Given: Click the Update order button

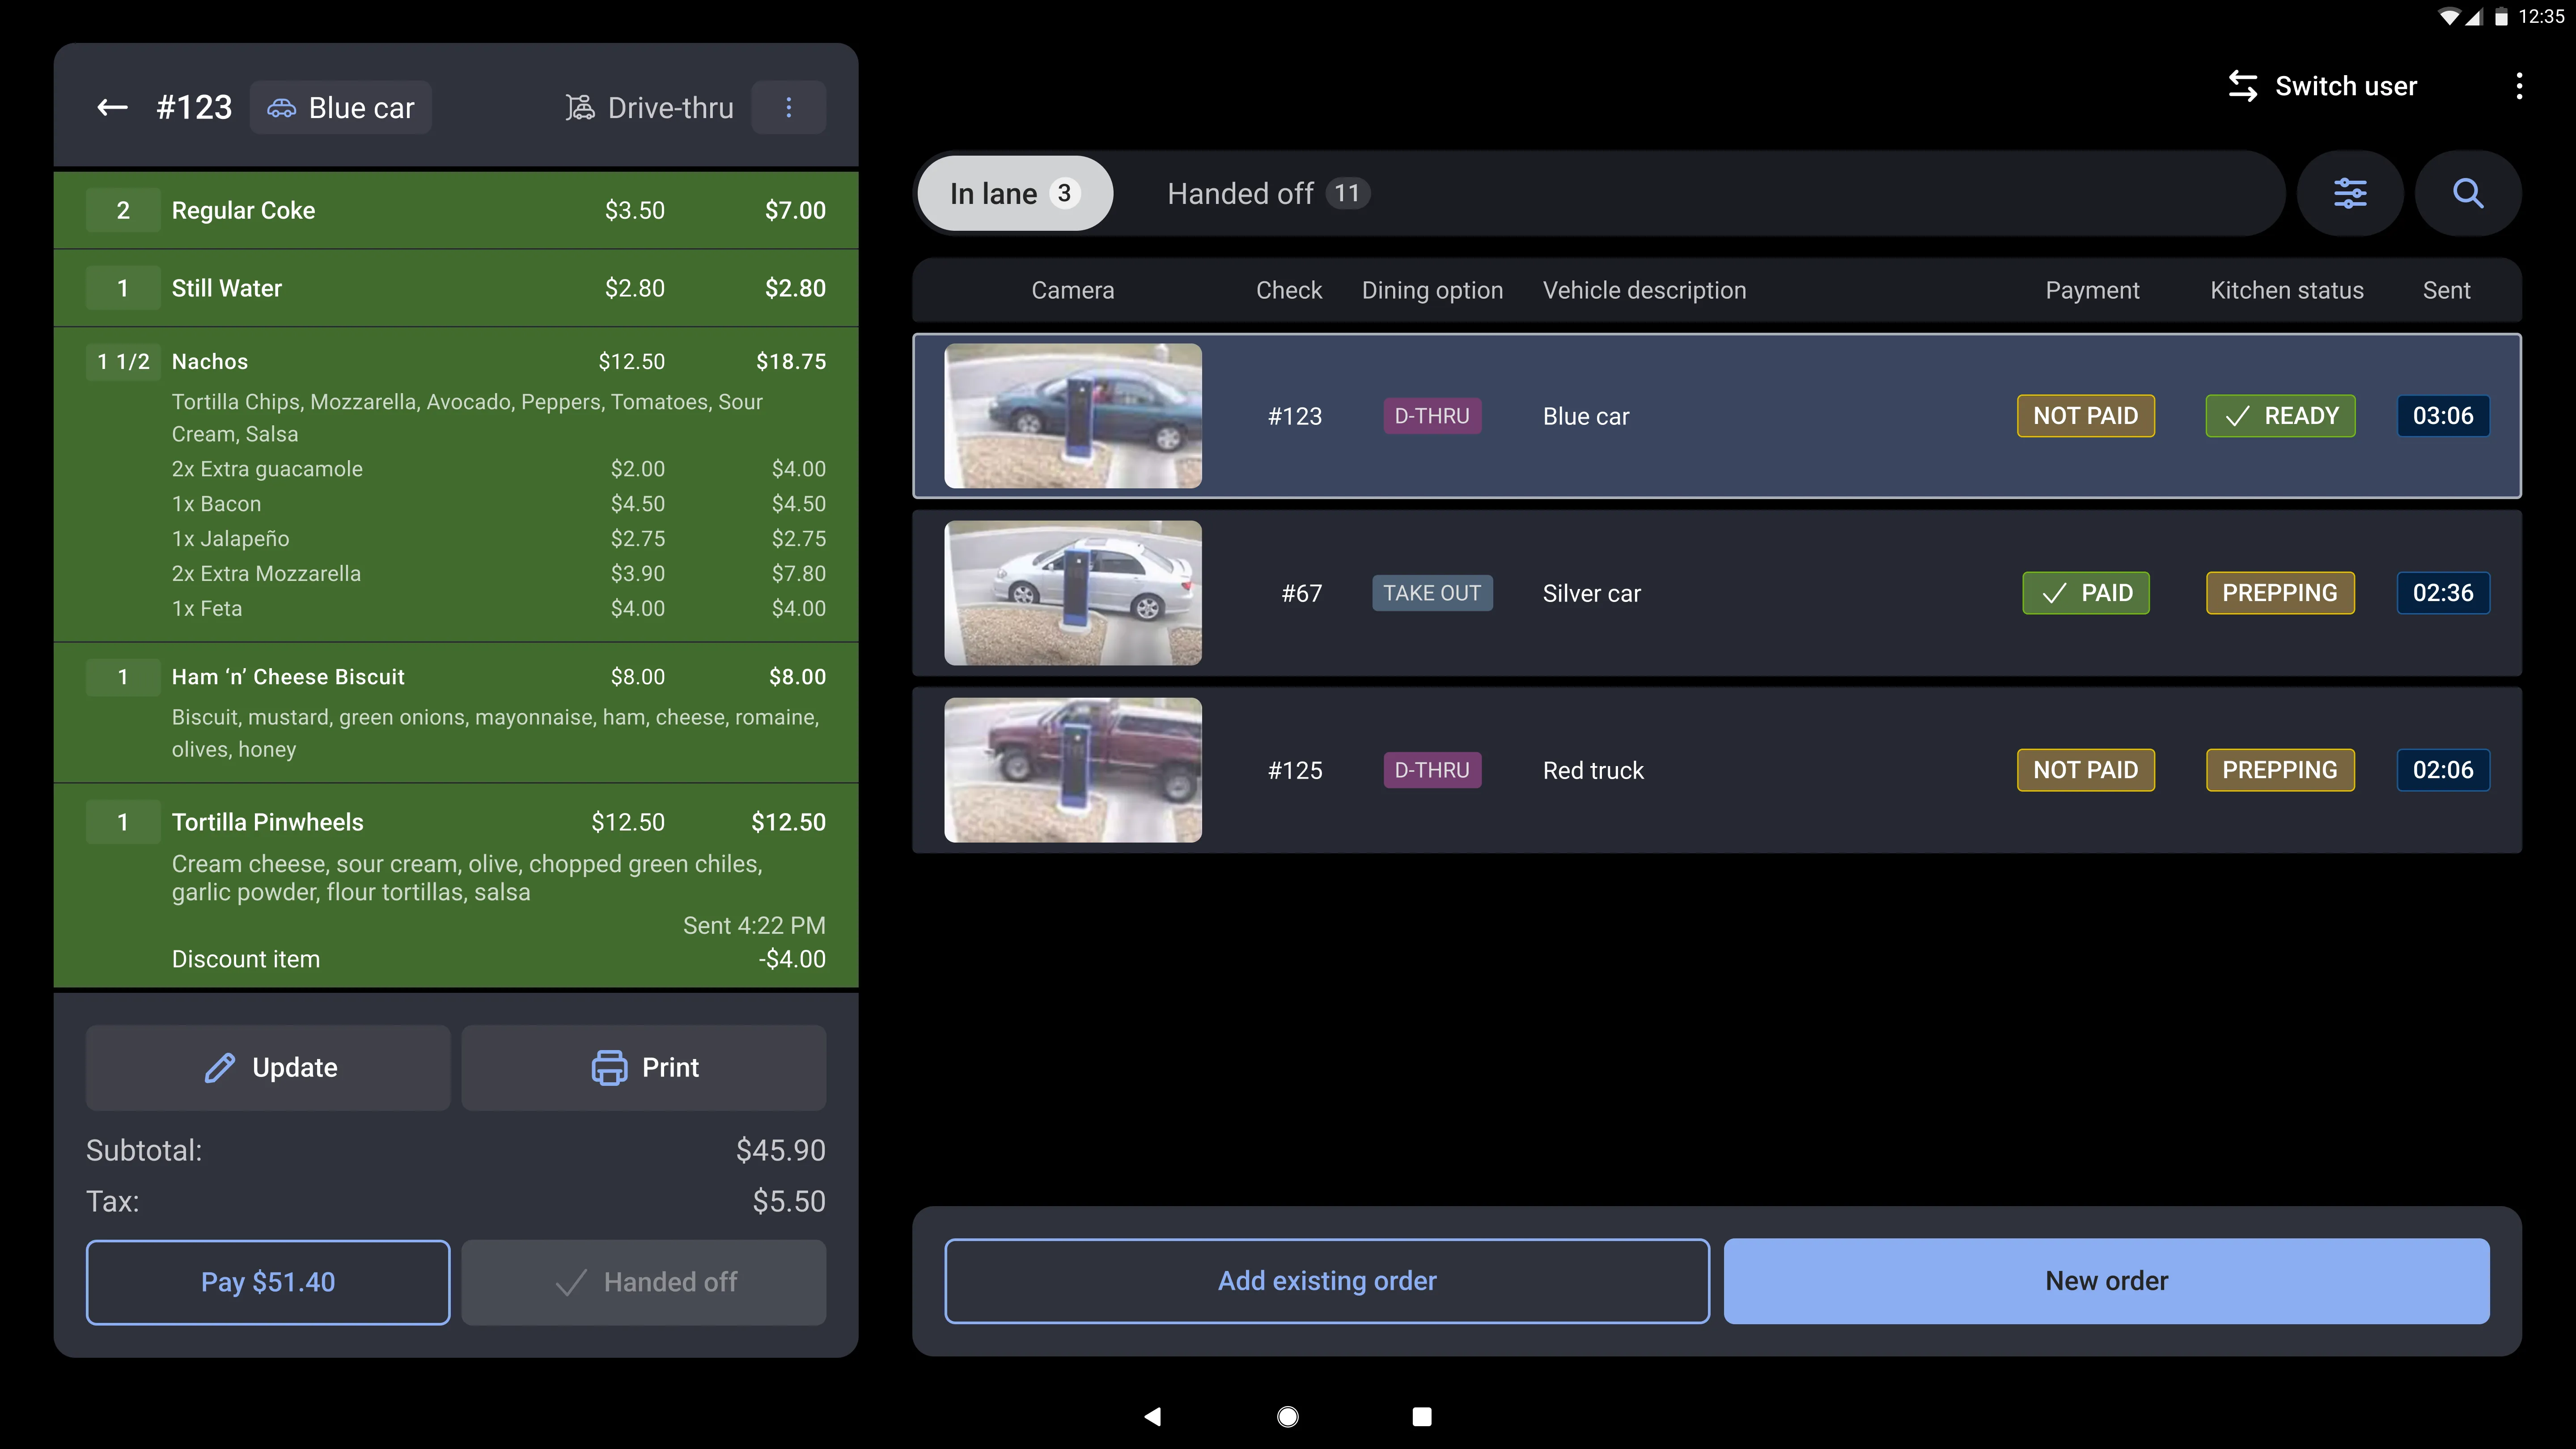Looking at the screenshot, I should point(268,1067).
